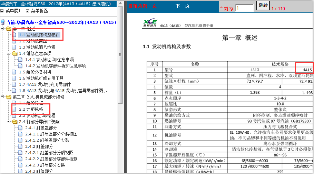This screenshot has height=174, width=314.
Task: Click the 跳转 jump button
Action: point(263,6)
